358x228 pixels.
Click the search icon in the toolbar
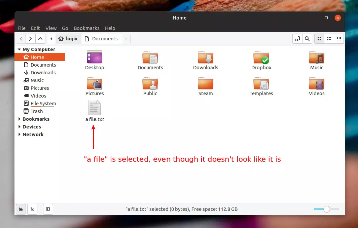pyautogui.click(x=307, y=38)
